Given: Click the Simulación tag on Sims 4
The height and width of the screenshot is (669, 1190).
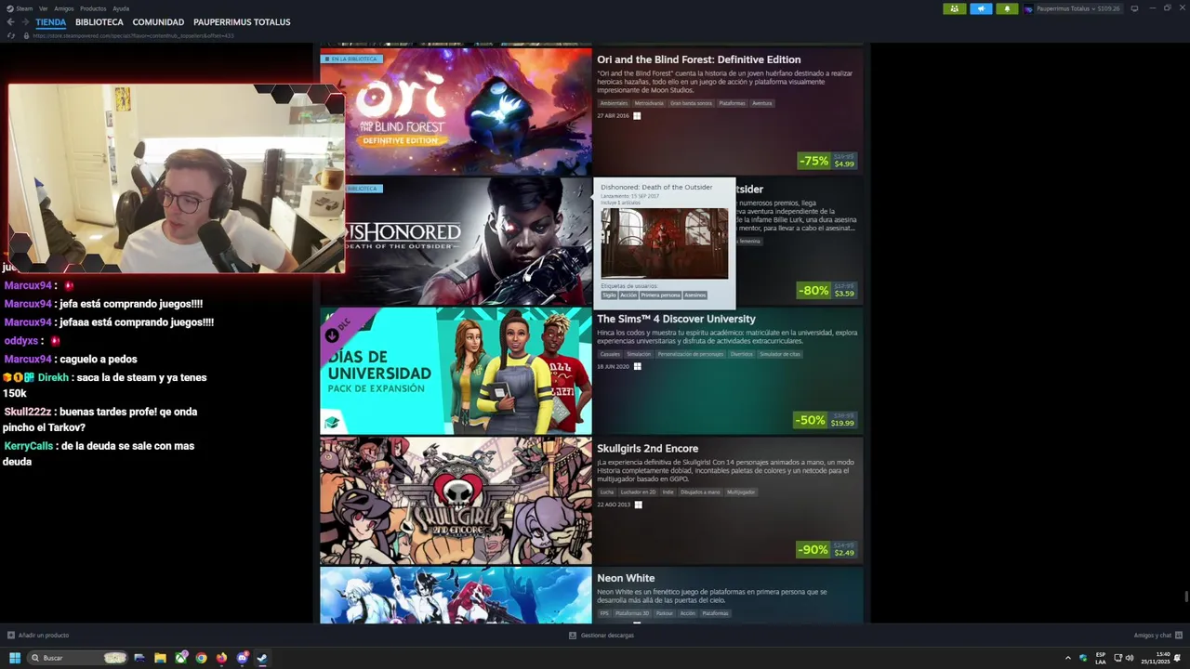Looking at the screenshot, I should point(639,354).
